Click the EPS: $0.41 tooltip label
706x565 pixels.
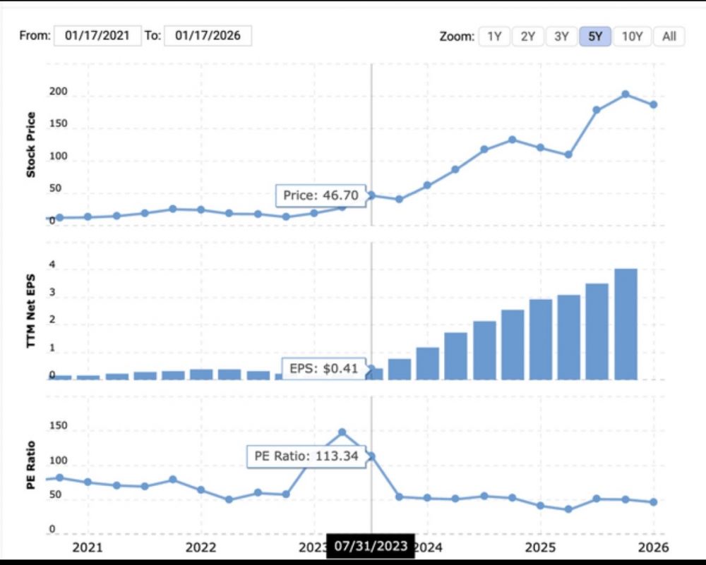pyautogui.click(x=324, y=367)
